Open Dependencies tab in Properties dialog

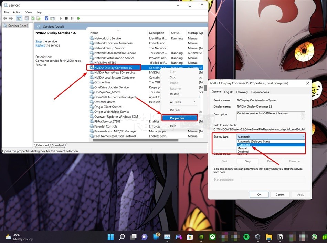[260, 92]
